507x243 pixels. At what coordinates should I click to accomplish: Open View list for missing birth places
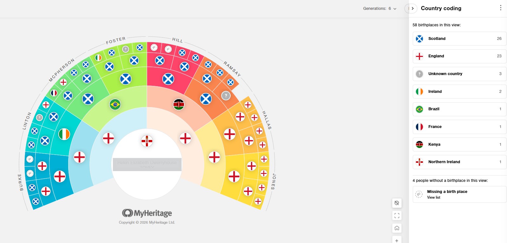(433, 197)
